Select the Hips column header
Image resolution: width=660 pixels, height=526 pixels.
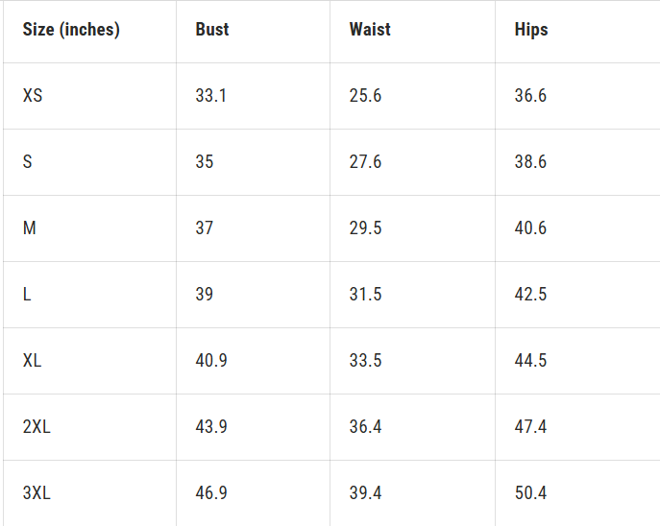pyautogui.click(x=531, y=30)
